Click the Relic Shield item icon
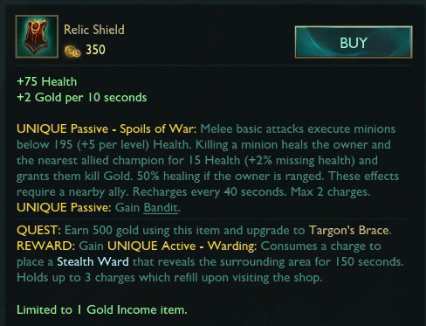426x326 pixels. [37, 37]
